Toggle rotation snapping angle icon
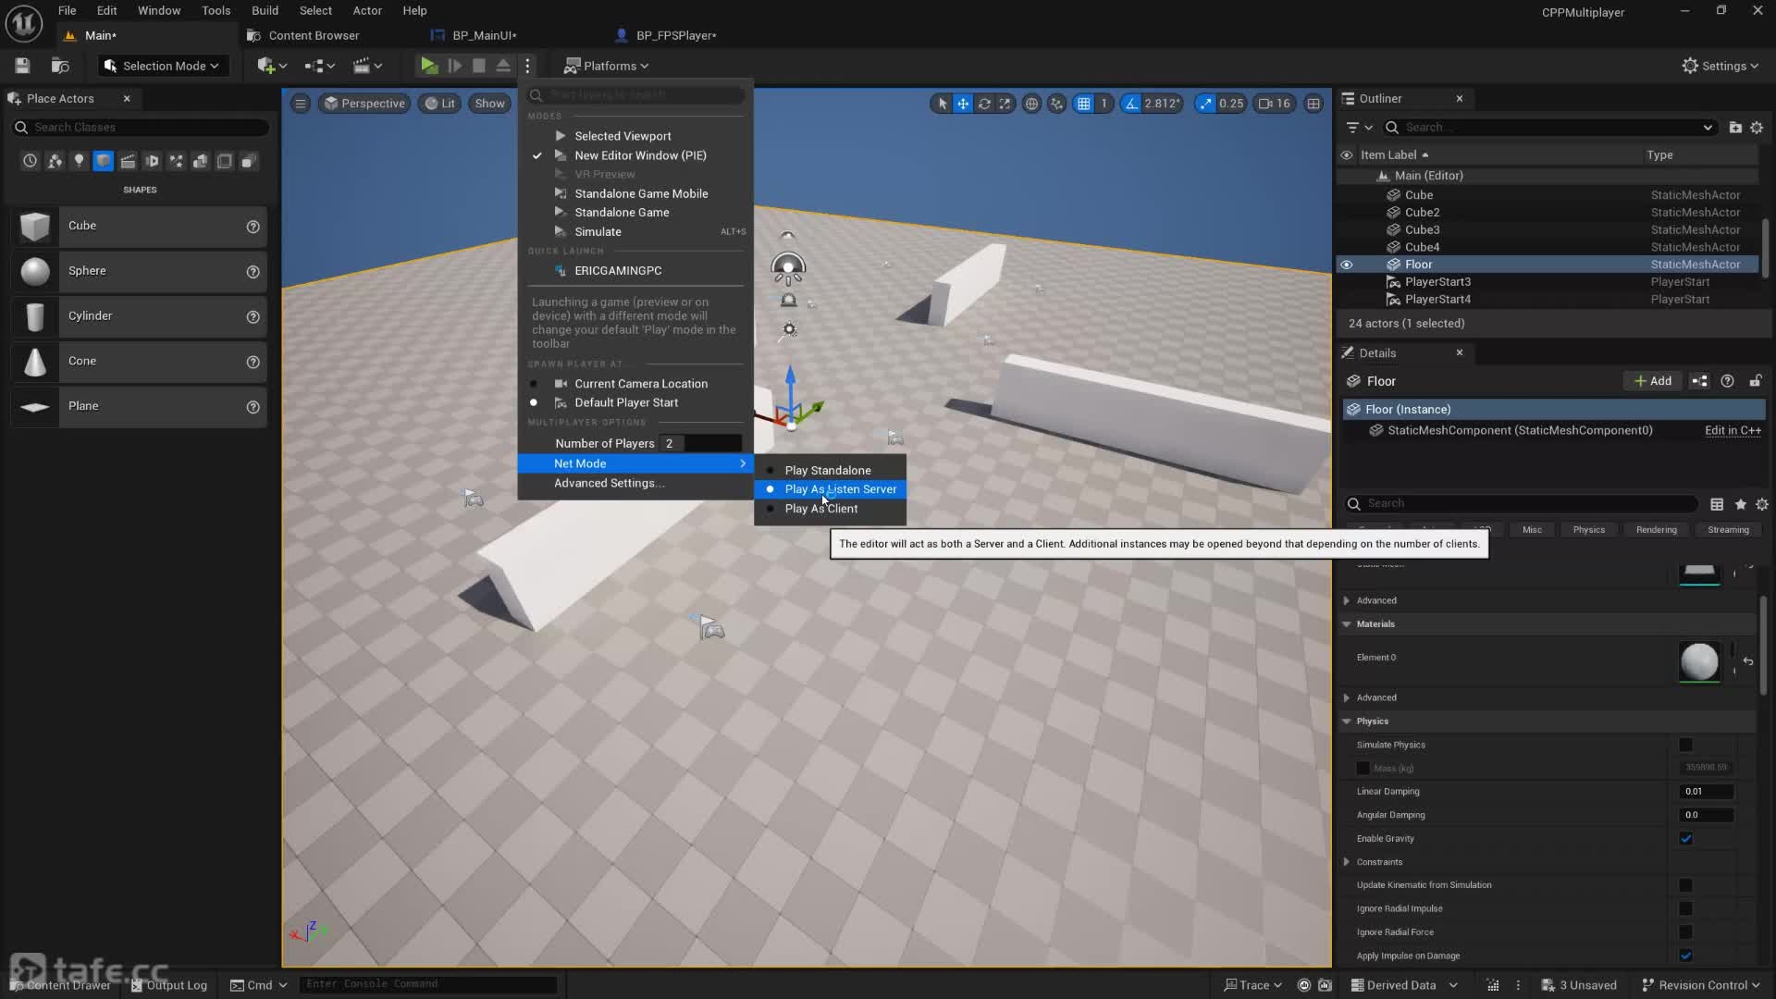This screenshot has width=1776, height=999. [1131, 104]
